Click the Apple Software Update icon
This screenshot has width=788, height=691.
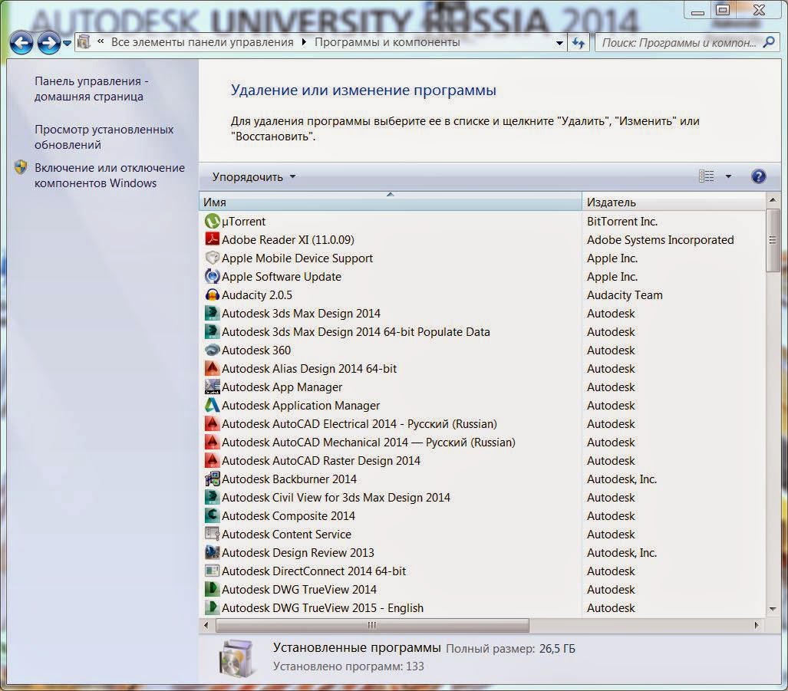[x=212, y=276]
